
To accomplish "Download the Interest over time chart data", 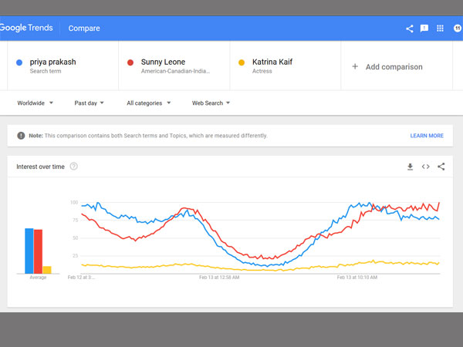I will coord(411,167).
